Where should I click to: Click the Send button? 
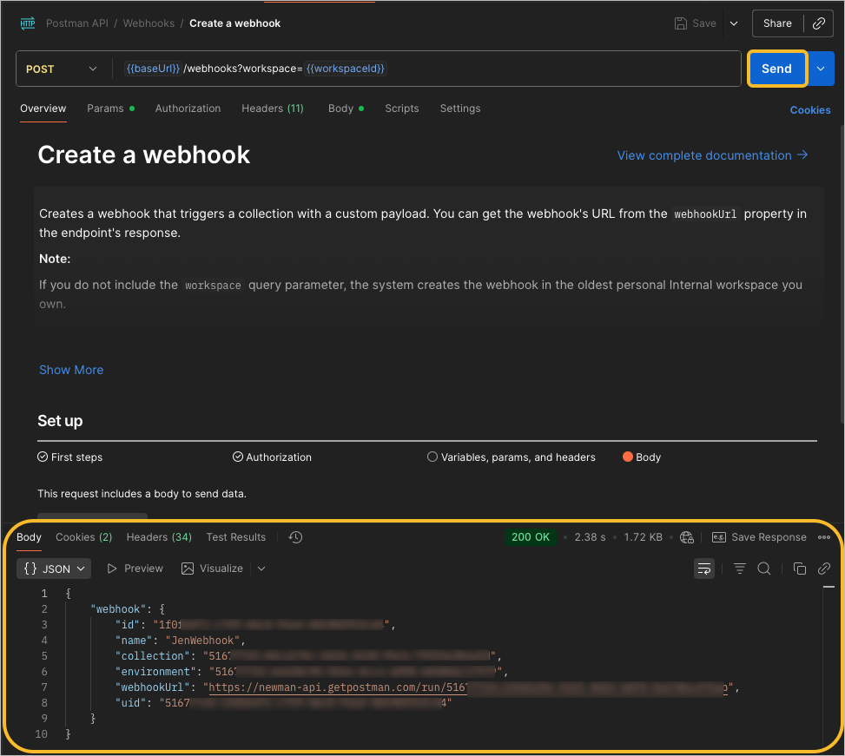pos(776,69)
